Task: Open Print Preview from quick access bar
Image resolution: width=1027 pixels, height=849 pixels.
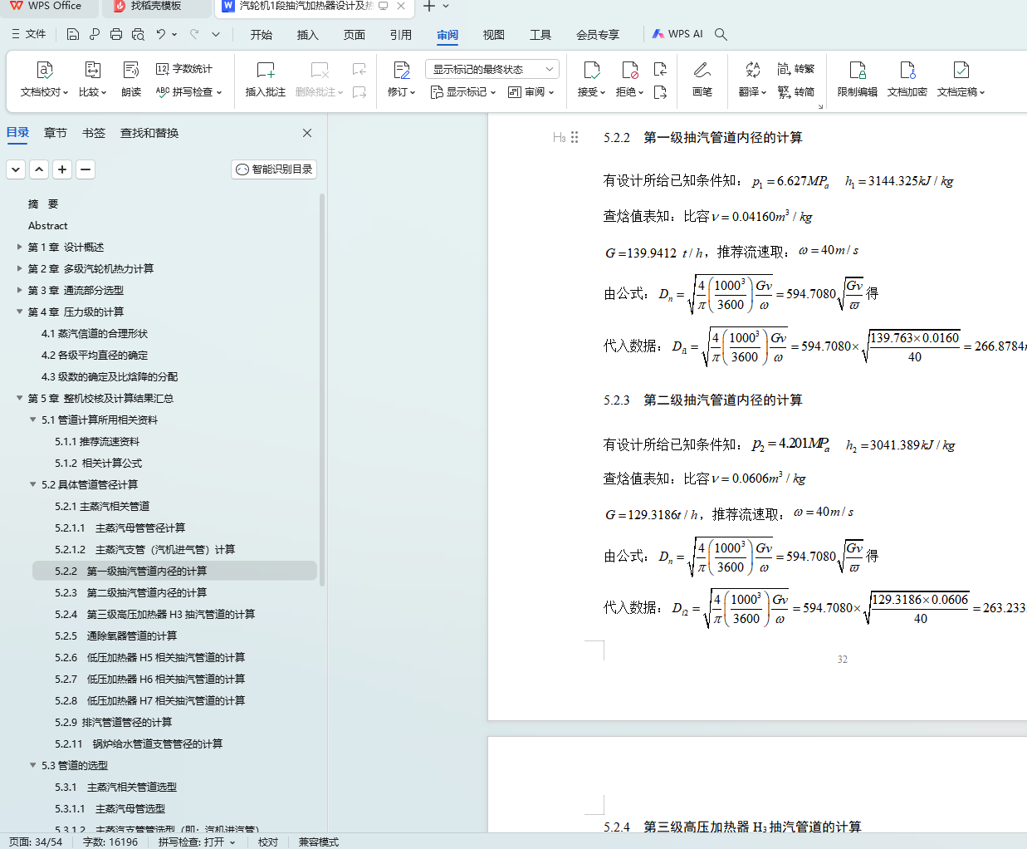Action: point(138,34)
